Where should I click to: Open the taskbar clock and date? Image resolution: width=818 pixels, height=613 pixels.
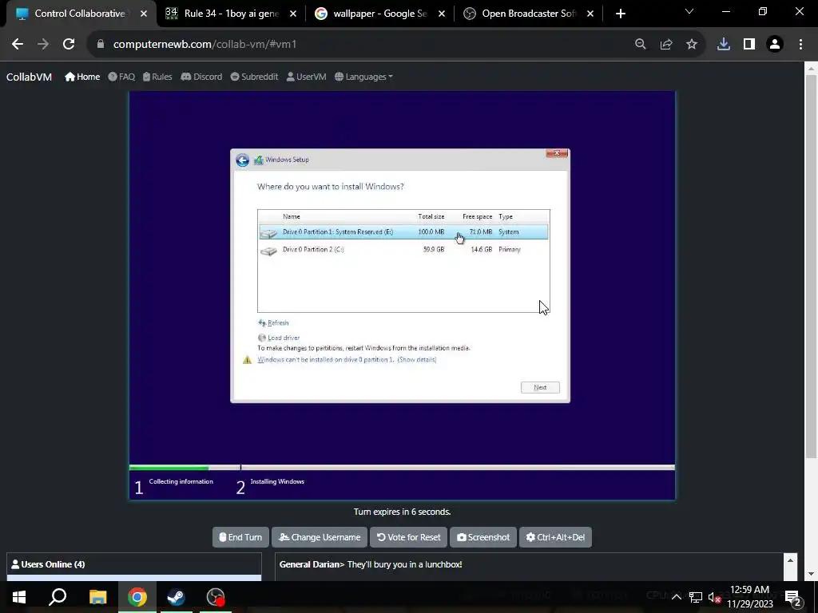pos(750,597)
